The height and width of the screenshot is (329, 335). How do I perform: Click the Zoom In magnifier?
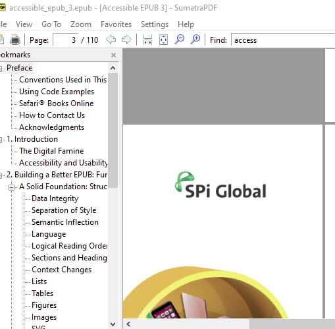195,40
